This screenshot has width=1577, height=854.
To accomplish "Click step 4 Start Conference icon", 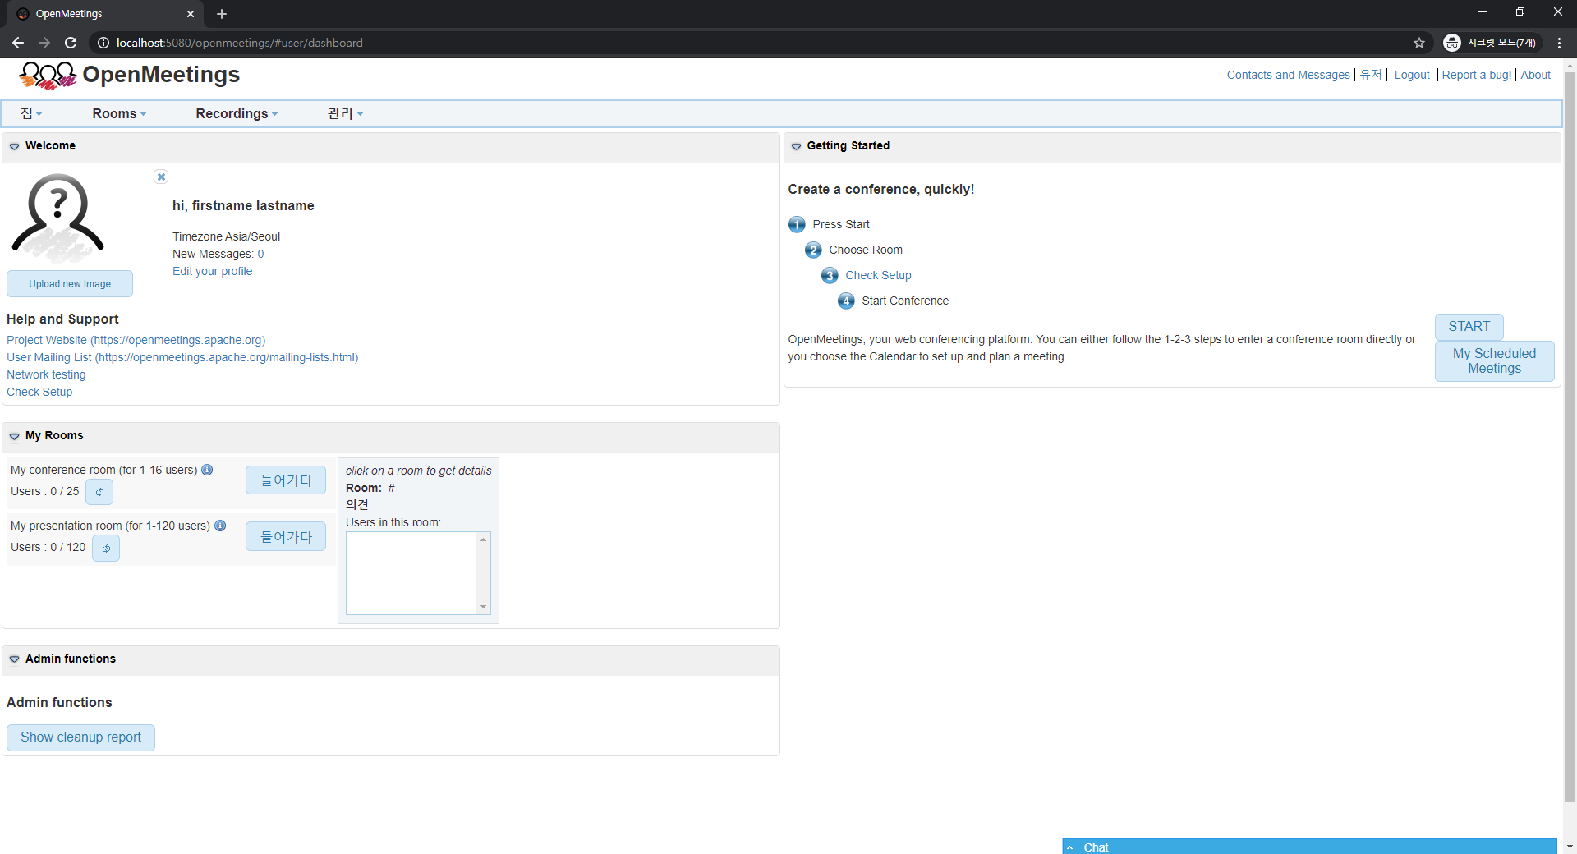I will 846,301.
